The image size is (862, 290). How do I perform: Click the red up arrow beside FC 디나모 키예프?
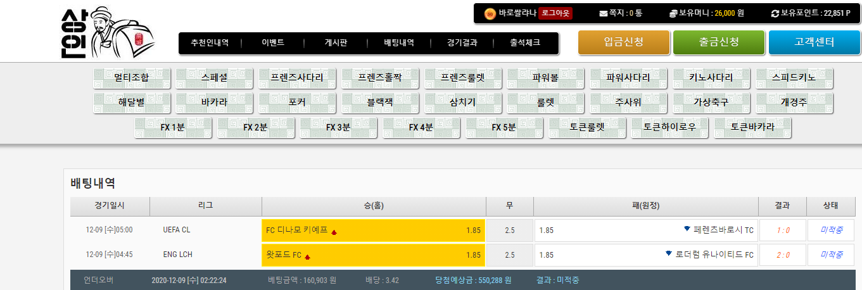(334, 232)
